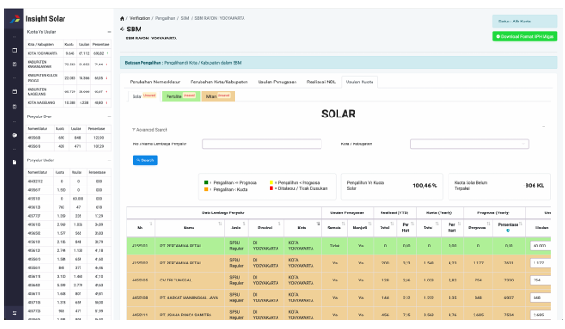Screen dimensions: 565x329
Task: Open the Kota / Kabupaten dropdown
Action: click(469, 144)
